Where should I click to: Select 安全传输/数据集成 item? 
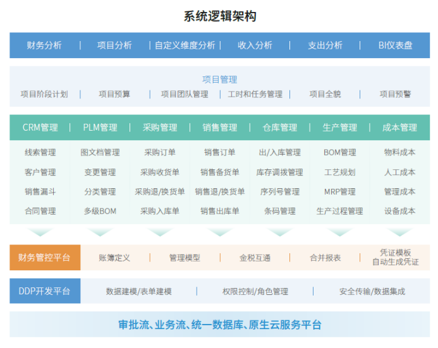(372, 292)
